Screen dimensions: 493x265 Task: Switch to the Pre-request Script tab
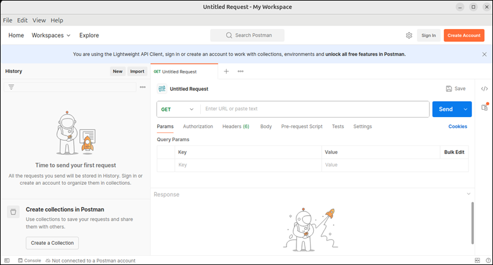pos(302,126)
